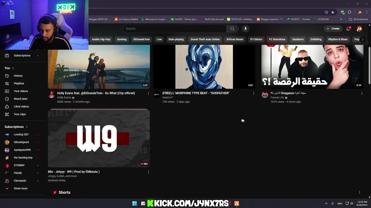Open the green shield extension icon
The height and width of the screenshot is (208, 371).
(x=343, y=12)
